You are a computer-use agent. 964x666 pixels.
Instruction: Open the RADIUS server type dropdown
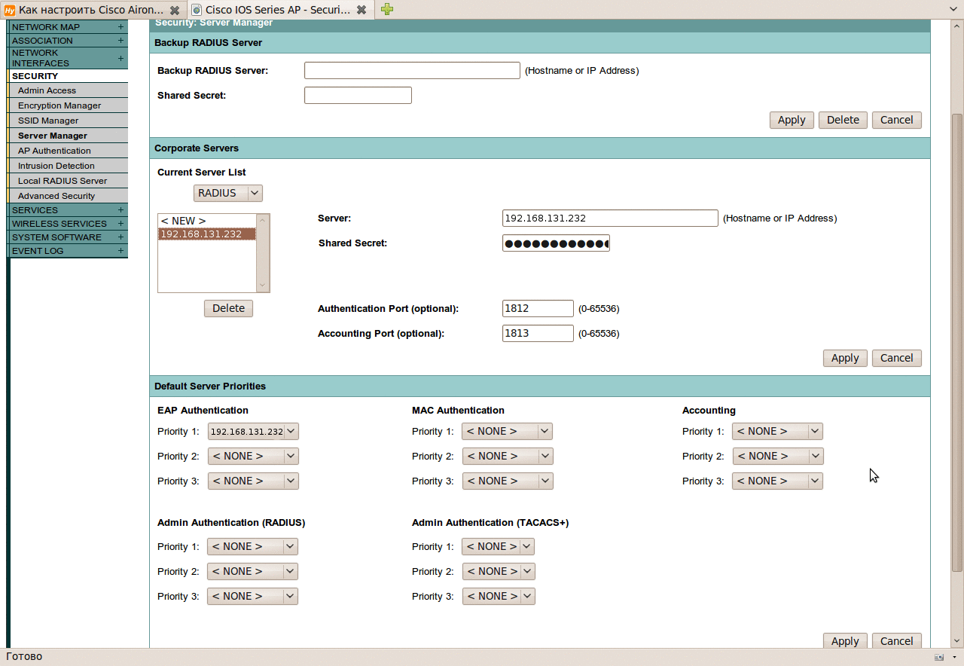(227, 194)
